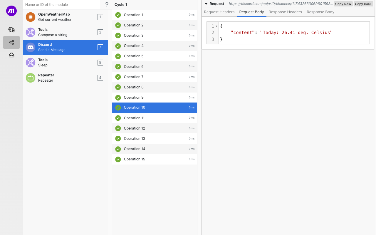Select Operation 6 row
The image size is (376, 235).
point(155,67)
